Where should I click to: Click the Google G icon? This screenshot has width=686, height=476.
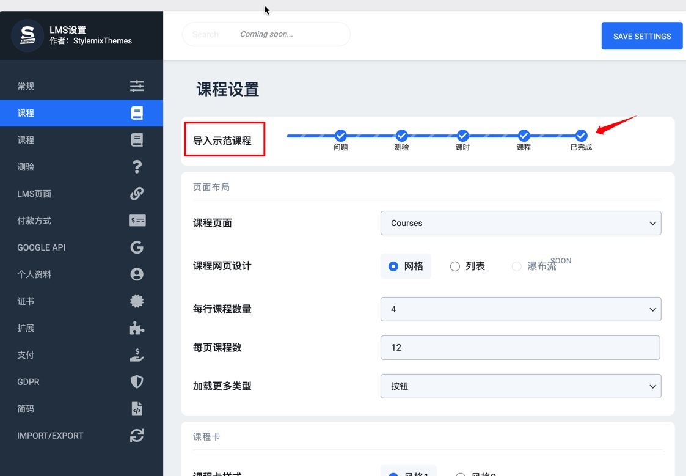click(137, 247)
